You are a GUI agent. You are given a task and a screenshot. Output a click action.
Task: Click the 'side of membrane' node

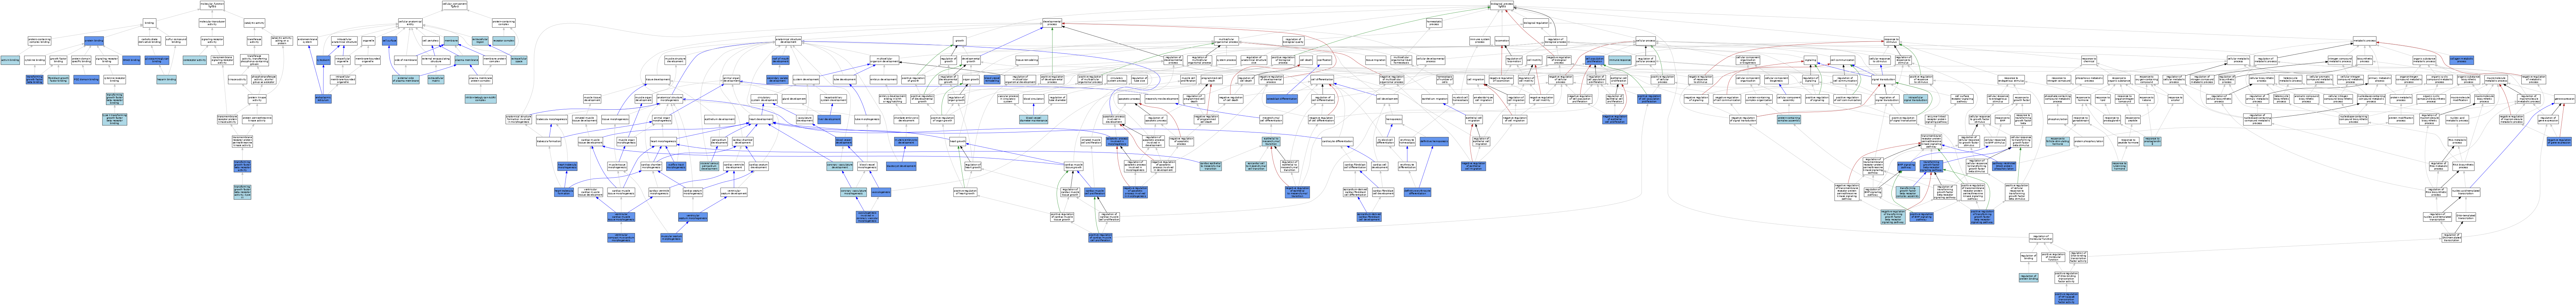(406, 60)
